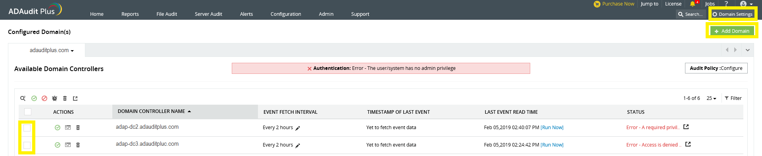Viewport: 762px width, 156px height.
Task: Click the calendar icon in adap-dc3 row
Action: [68, 145]
